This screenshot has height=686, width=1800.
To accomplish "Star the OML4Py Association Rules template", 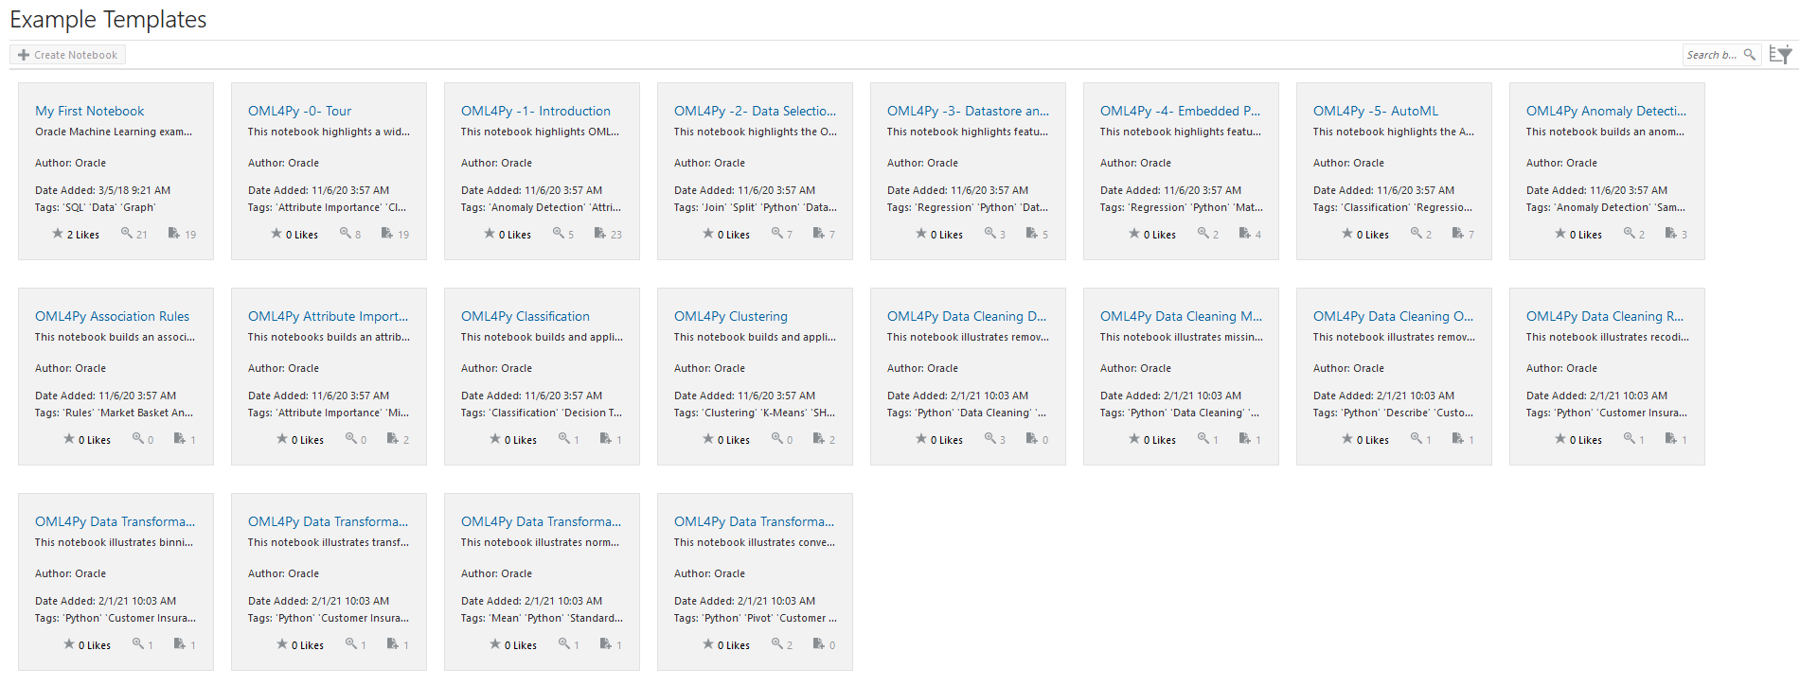I will point(69,439).
